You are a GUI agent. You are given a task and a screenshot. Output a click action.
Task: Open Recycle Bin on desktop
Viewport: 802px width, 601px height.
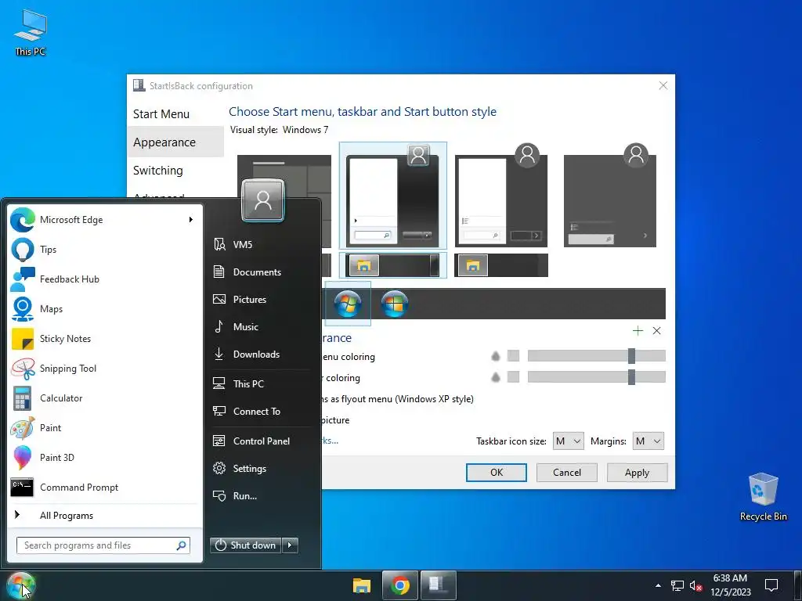coord(763,497)
